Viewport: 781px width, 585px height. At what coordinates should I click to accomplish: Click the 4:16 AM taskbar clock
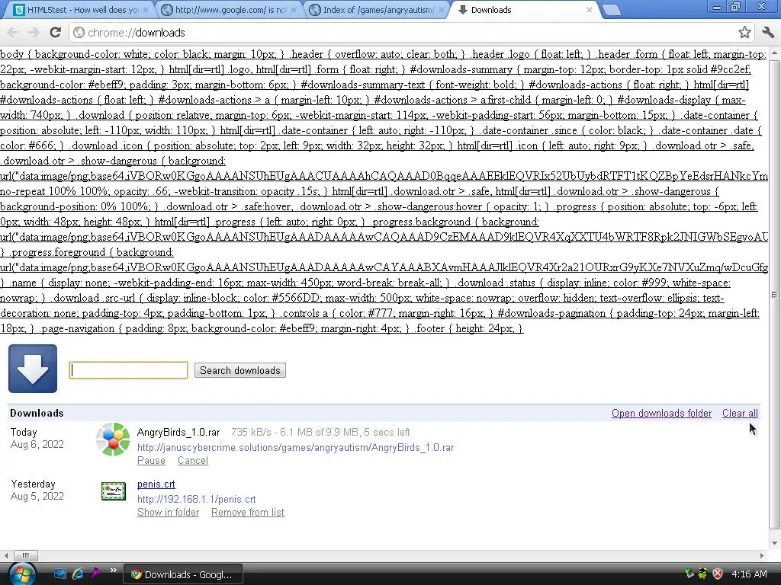tap(749, 574)
